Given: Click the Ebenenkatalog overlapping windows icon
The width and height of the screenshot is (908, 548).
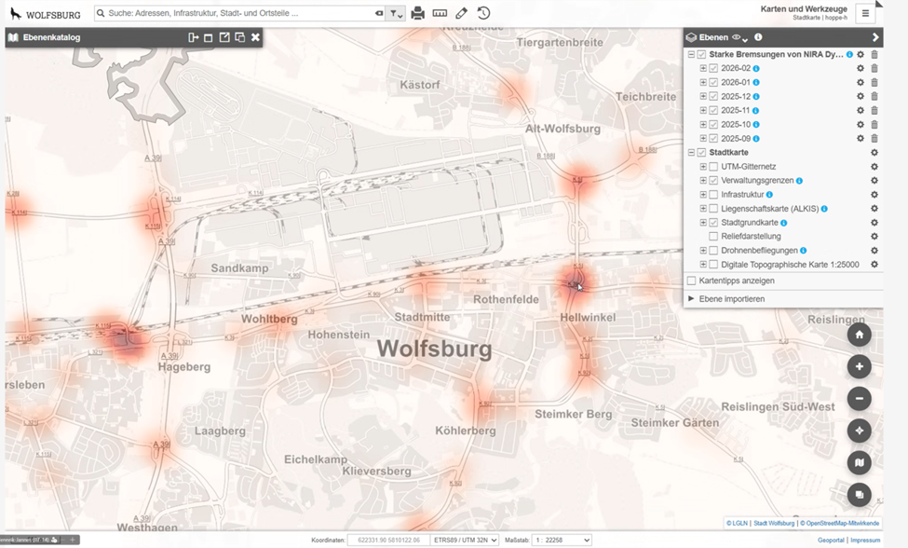Looking at the screenshot, I should [239, 37].
